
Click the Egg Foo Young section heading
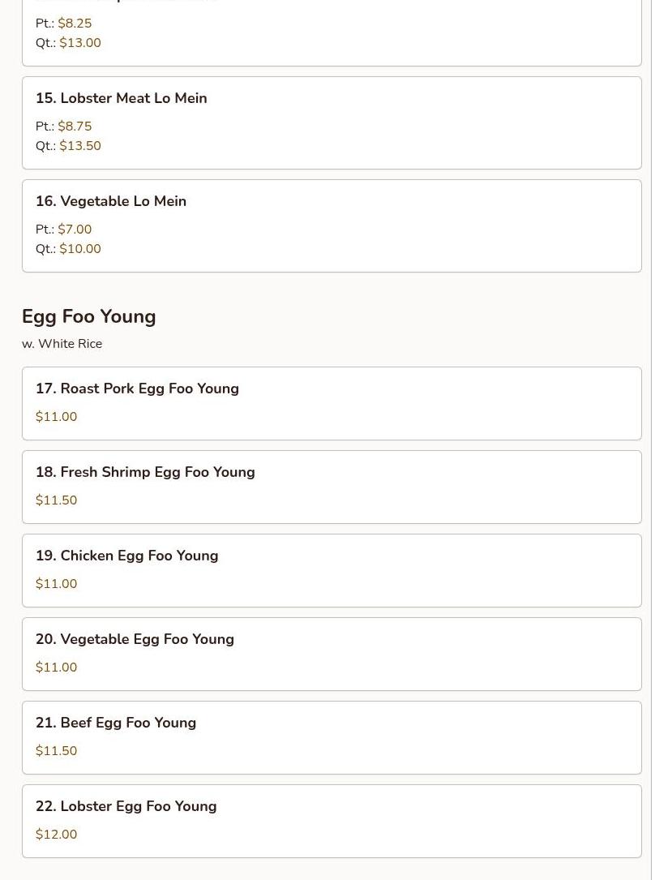point(89,316)
